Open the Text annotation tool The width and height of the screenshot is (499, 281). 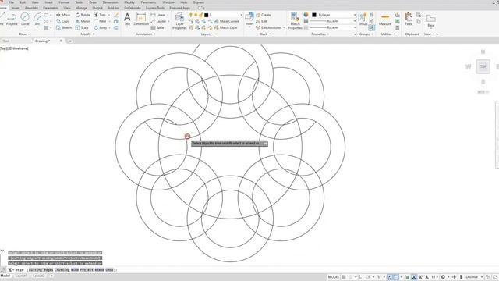click(x=127, y=19)
